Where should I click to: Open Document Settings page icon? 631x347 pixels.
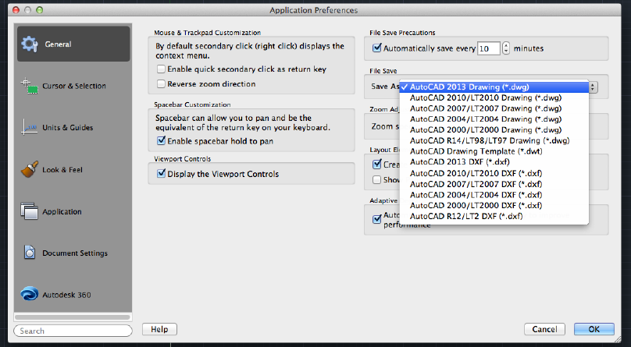(x=30, y=253)
